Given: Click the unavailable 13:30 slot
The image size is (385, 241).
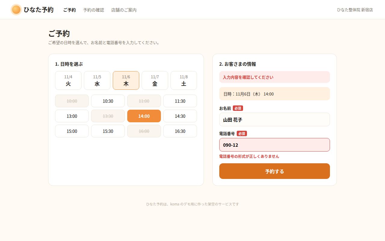Looking at the screenshot, I should point(108,116).
